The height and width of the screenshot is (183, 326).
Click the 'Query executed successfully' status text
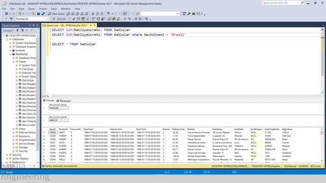pos(61,166)
